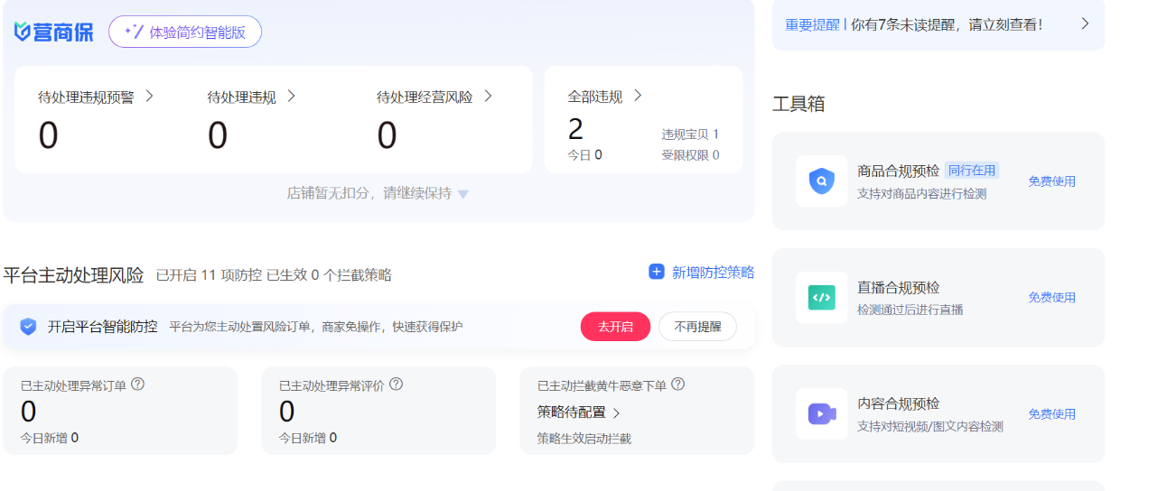
Task: Click the plus icon beside 新增防控策略
Action: 657,272
